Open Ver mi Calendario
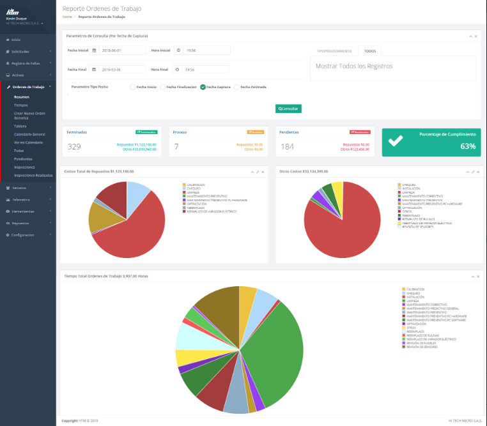Screen dimensions: 487x426 [28, 142]
